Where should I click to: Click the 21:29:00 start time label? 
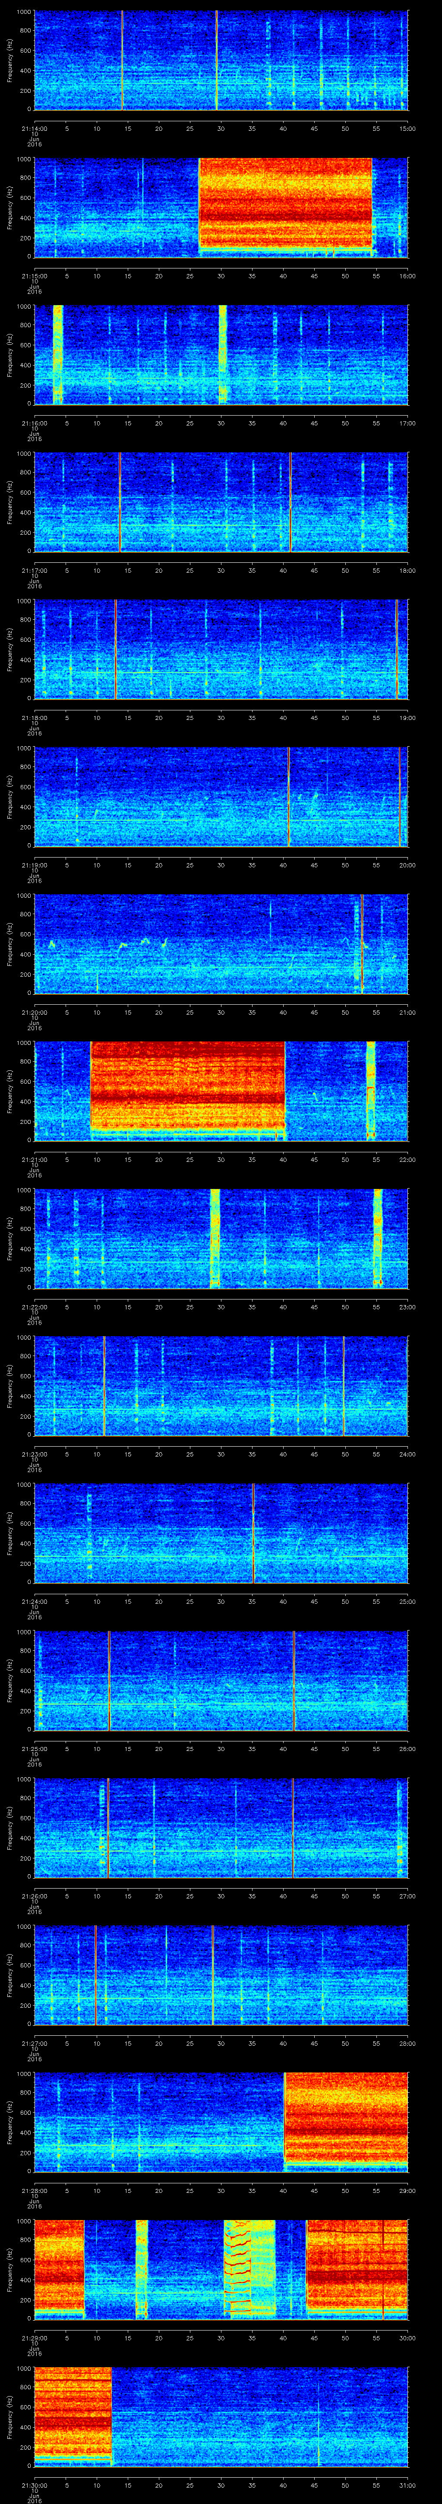[x=34, y=2338]
